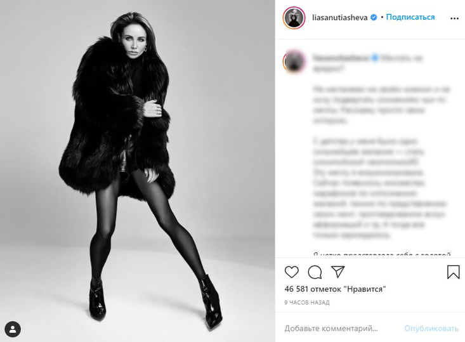Click the blurred verified badge in caption
The height and width of the screenshot is (342, 465).
click(x=374, y=58)
